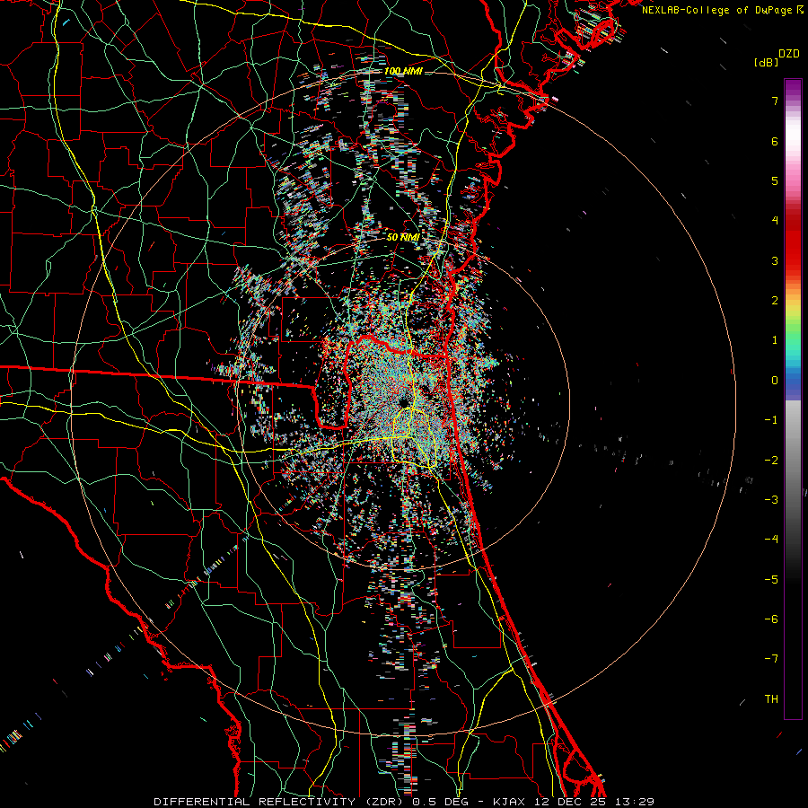The height and width of the screenshot is (808, 808).
Task: Select the "5" value on the dB scale
Action: [775, 180]
